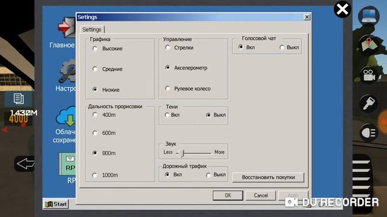Image resolution: width=387 pixels, height=217 pixels.
Task: Click the Settings tab
Action: [x=92, y=30]
